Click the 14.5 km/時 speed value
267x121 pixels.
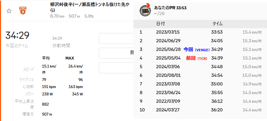[252, 93]
